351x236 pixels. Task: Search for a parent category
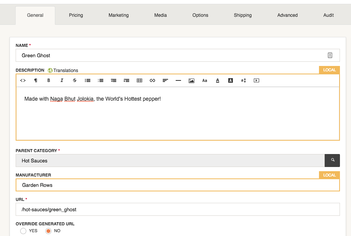pos(332,161)
